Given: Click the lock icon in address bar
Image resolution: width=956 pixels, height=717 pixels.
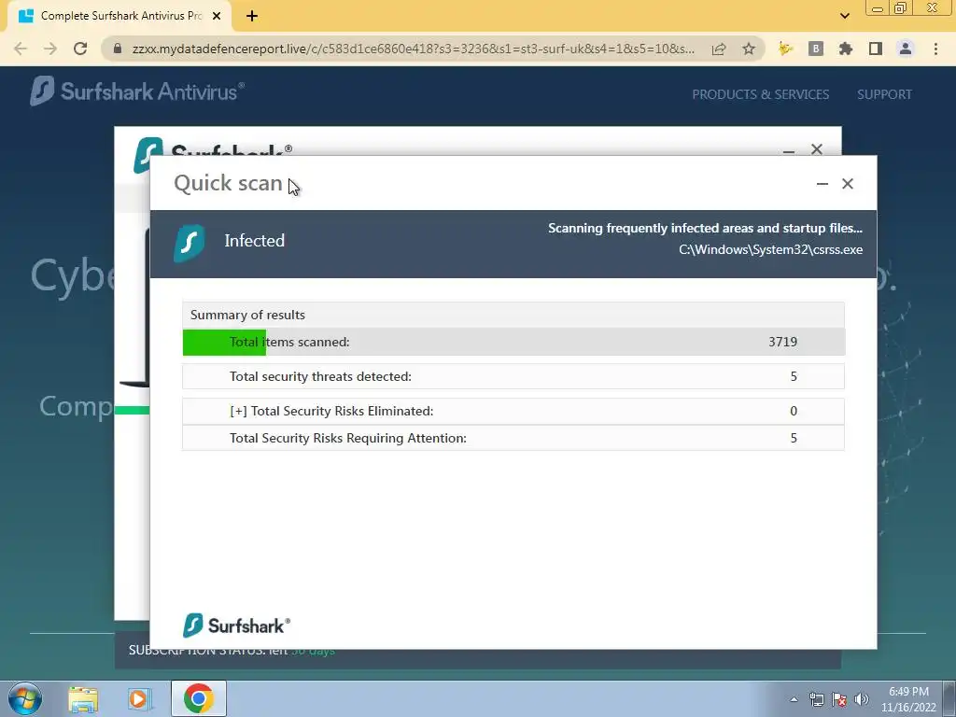Looking at the screenshot, I should pos(118,49).
